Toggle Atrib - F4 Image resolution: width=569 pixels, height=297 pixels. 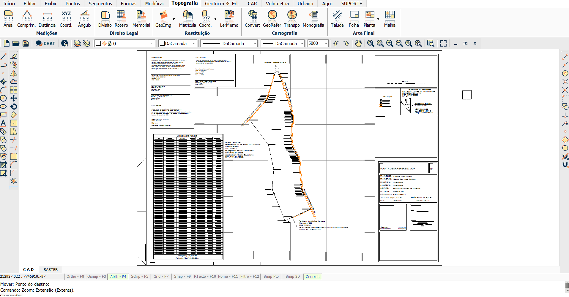tap(118, 277)
